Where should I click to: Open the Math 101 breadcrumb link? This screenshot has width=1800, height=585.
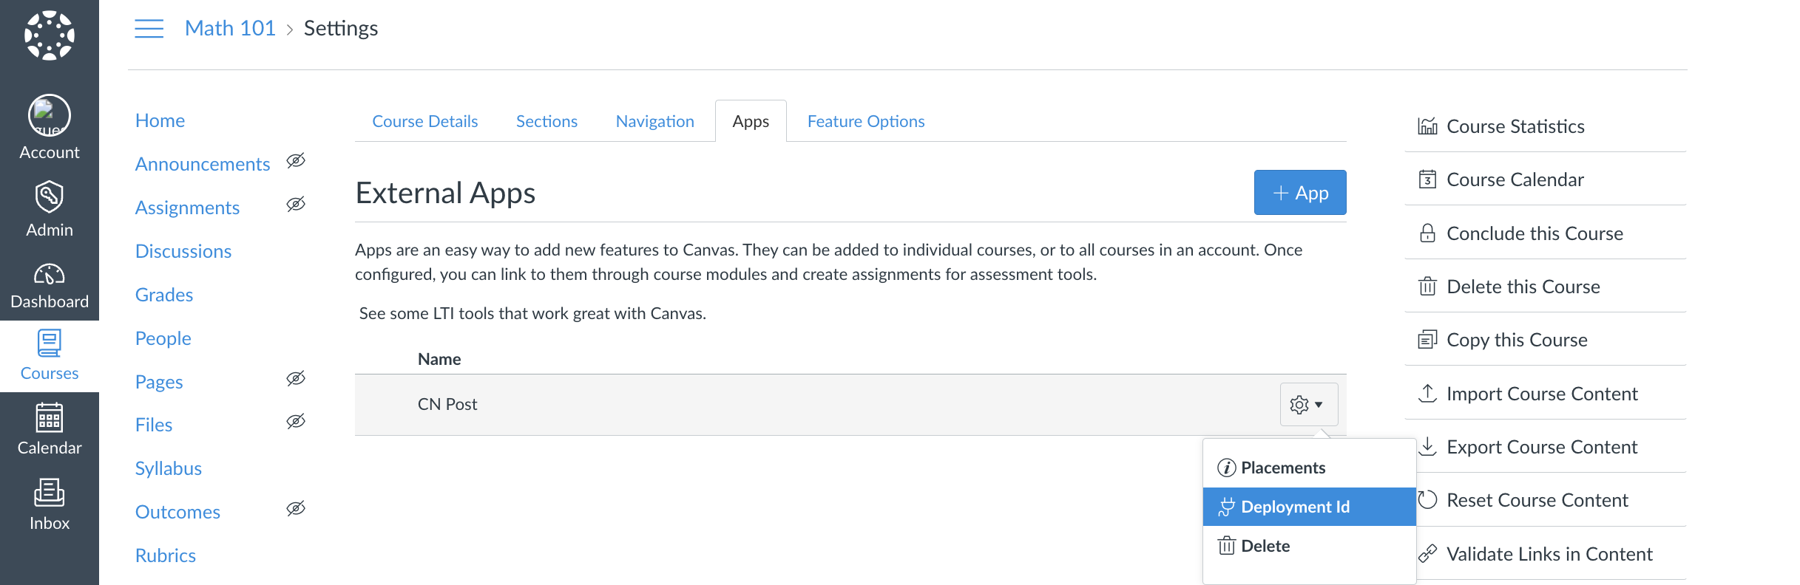230,28
